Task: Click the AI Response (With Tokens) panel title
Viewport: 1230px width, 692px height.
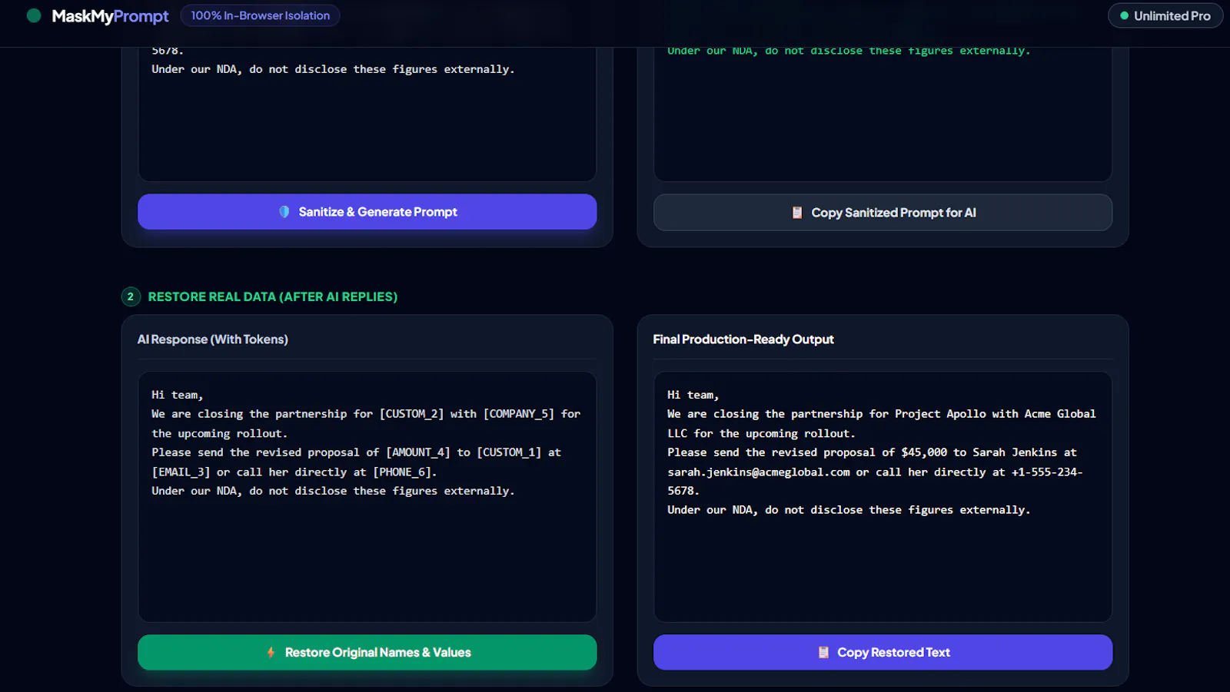Action: (x=213, y=339)
